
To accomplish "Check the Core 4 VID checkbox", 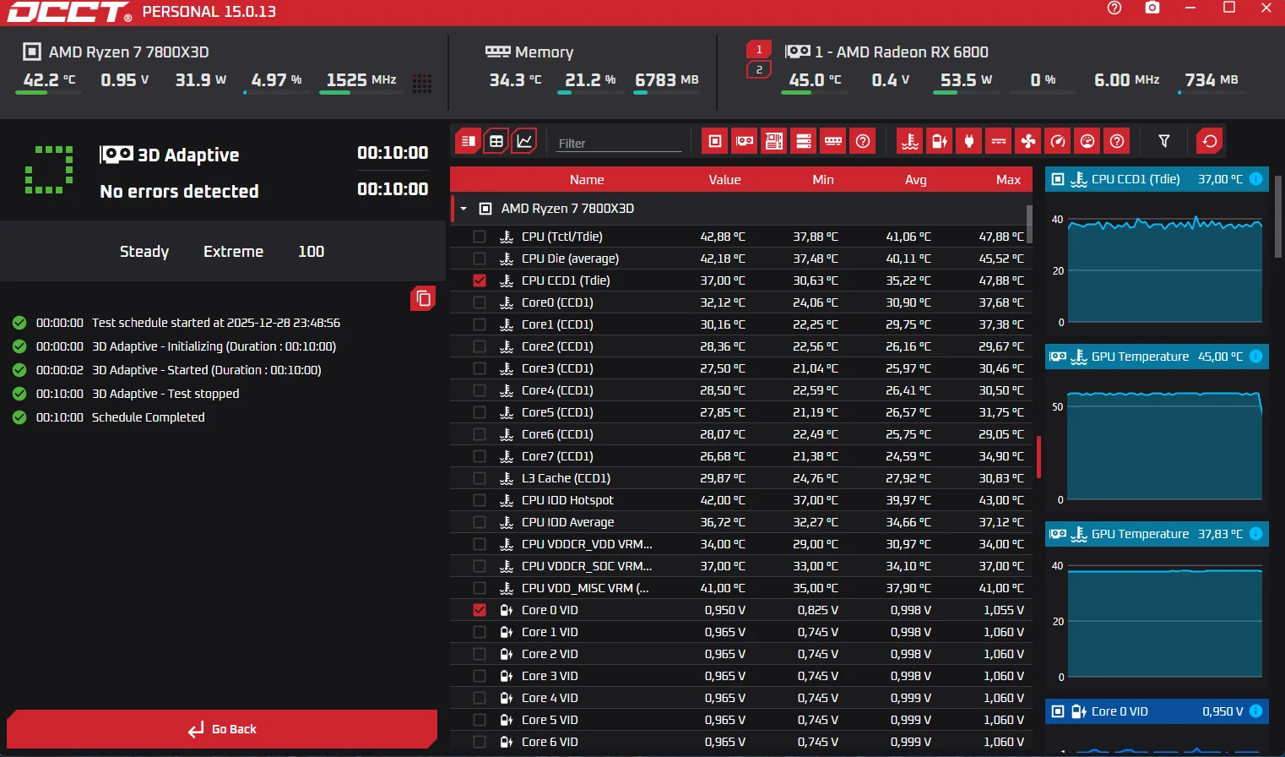I will click(480, 698).
